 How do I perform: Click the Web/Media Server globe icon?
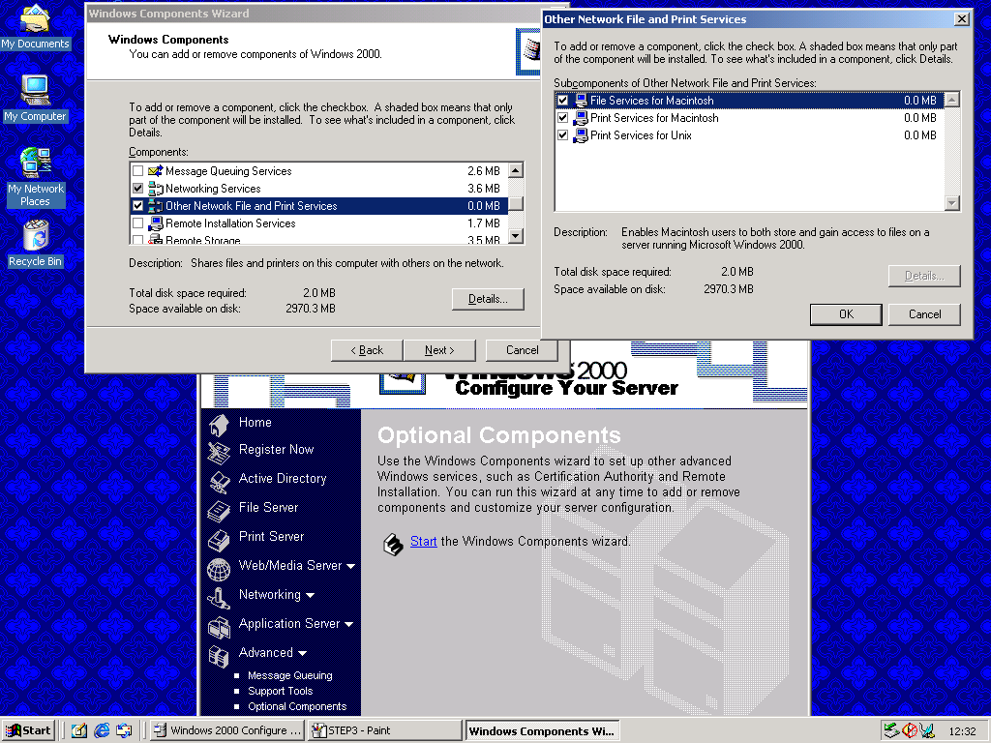219,569
